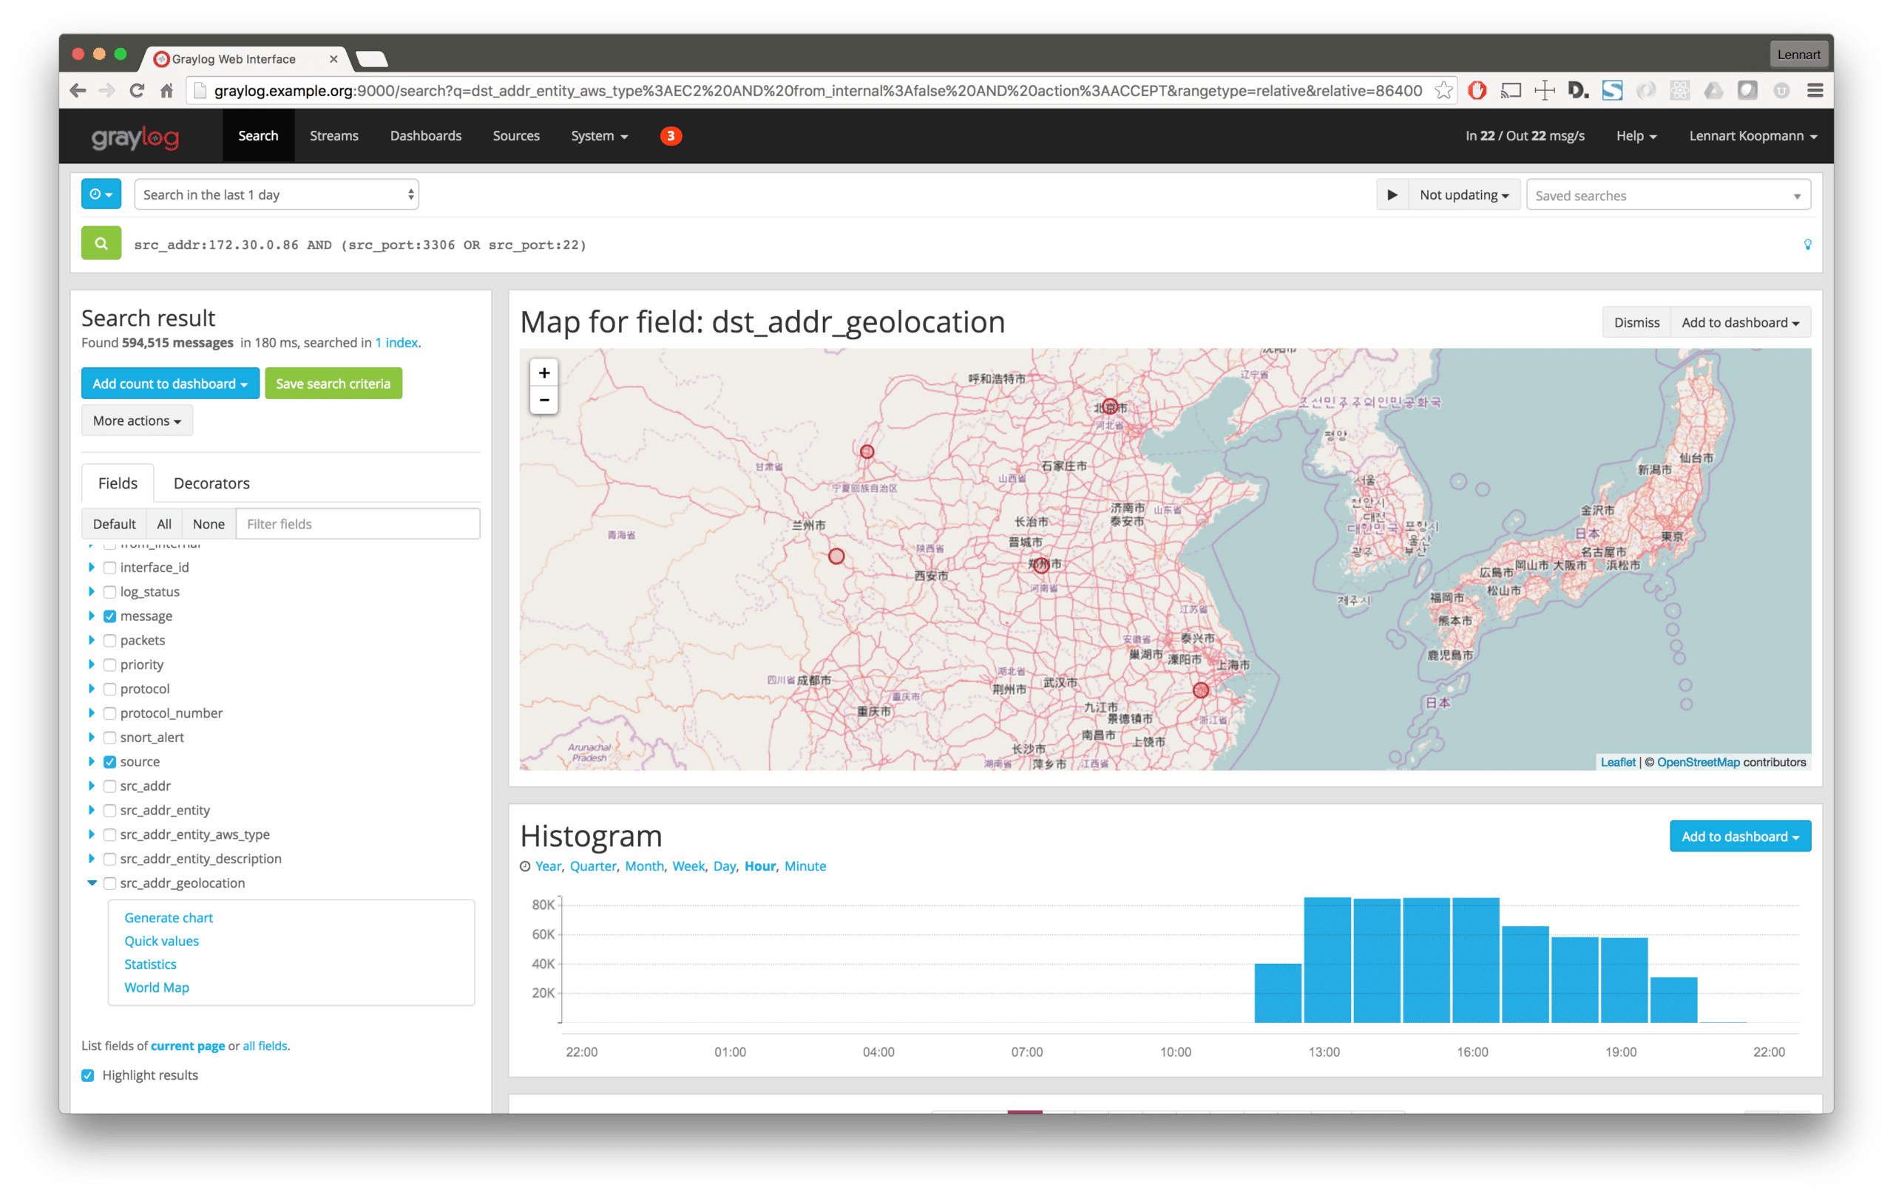Click the map marker near Zhengzhou
1893x1198 pixels.
pos(1040,565)
